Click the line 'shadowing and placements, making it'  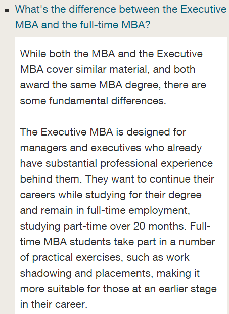click(x=110, y=273)
